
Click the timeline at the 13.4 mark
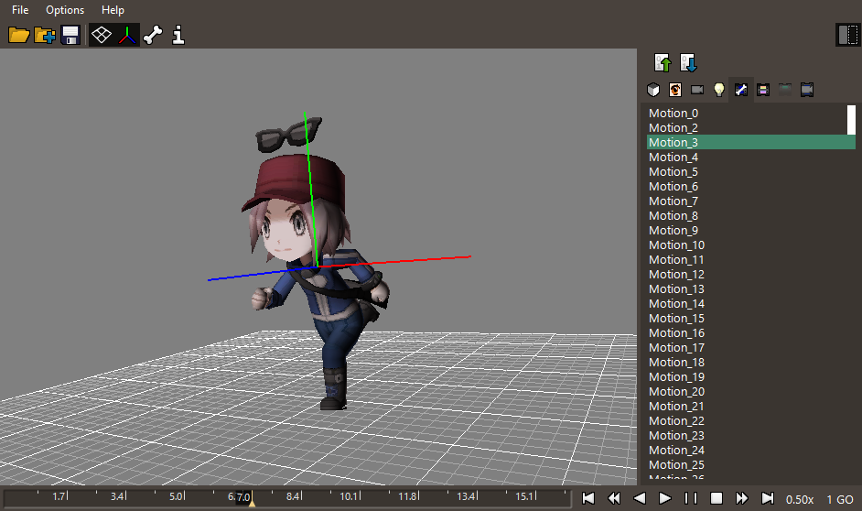click(468, 496)
